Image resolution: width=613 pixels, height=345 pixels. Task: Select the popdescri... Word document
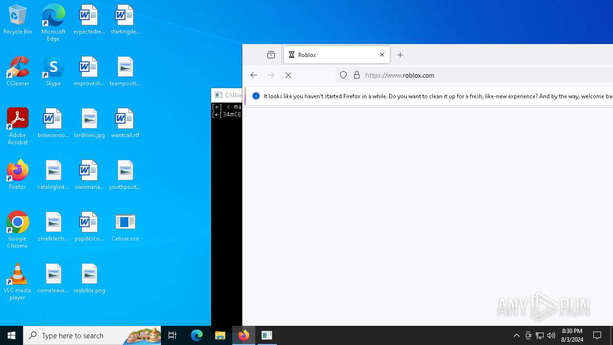coord(89,227)
